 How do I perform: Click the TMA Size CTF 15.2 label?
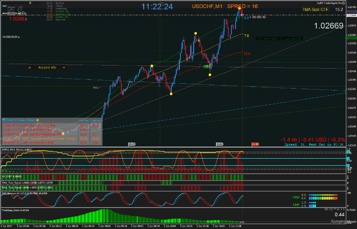point(322,9)
